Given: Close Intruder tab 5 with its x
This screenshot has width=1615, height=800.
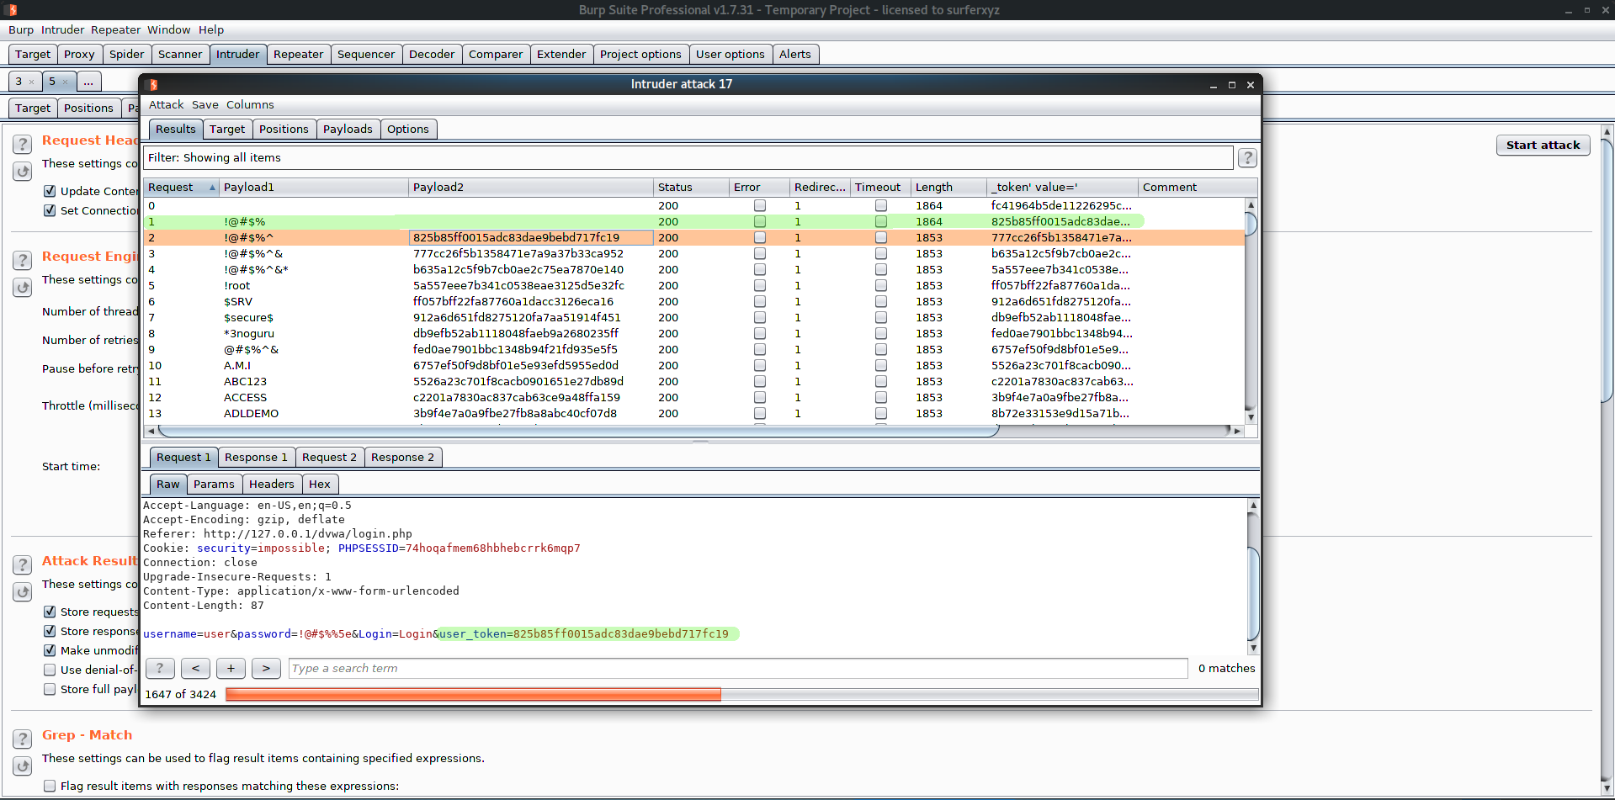Looking at the screenshot, I should [65, 82].
